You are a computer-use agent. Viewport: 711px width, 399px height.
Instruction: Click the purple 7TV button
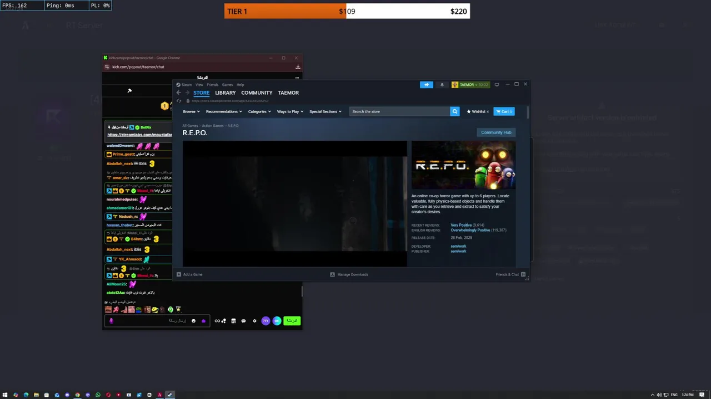(x=266, y=321)
